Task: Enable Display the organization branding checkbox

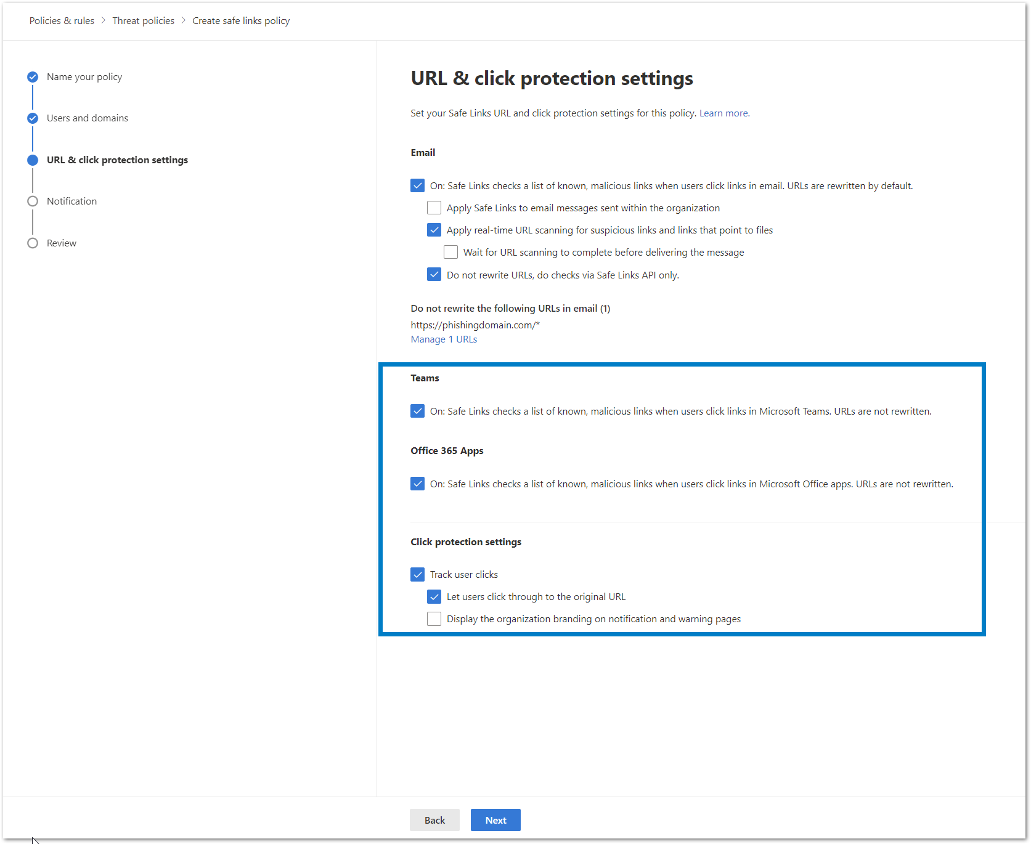Action: (434, 619)
